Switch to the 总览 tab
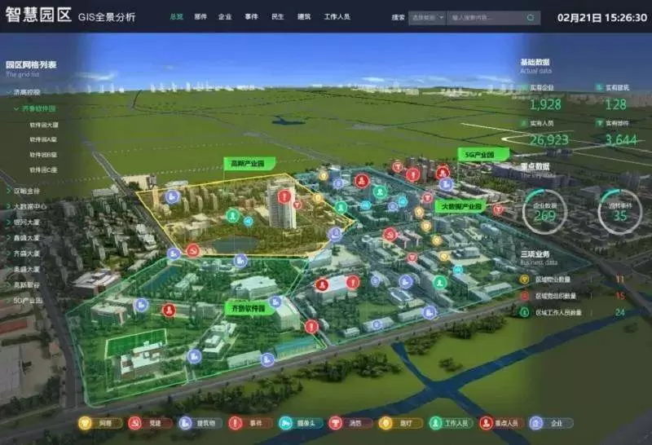652x445 pixels. click(176, 16)
